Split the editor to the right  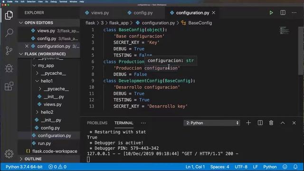coord(283,13)
